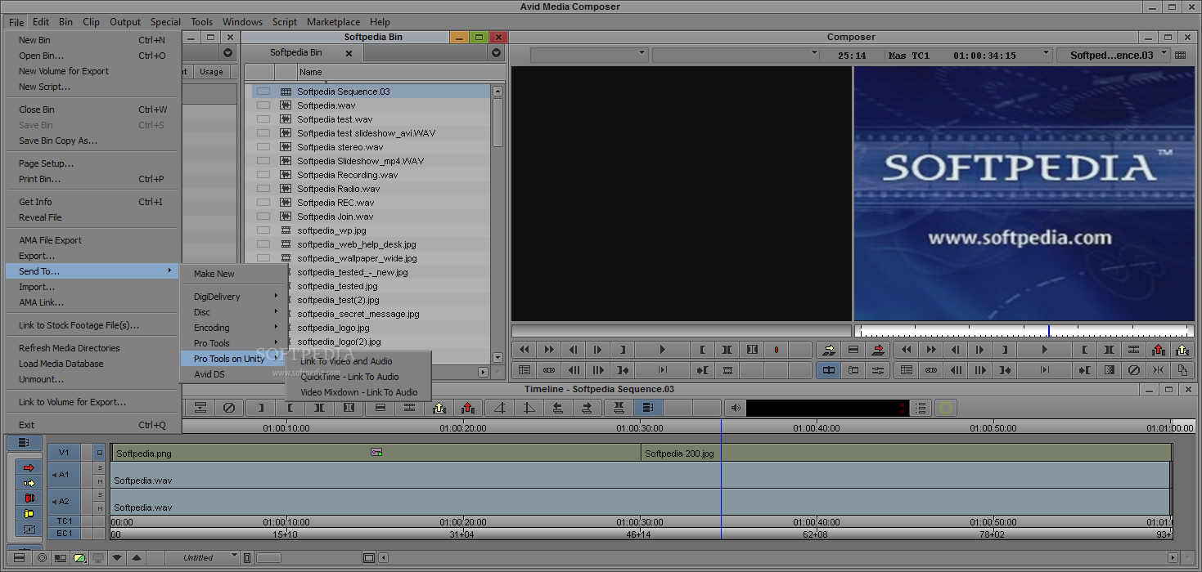Enter Trim mode with the highlighted center button

pyautogui.click(x=829, y=370)
